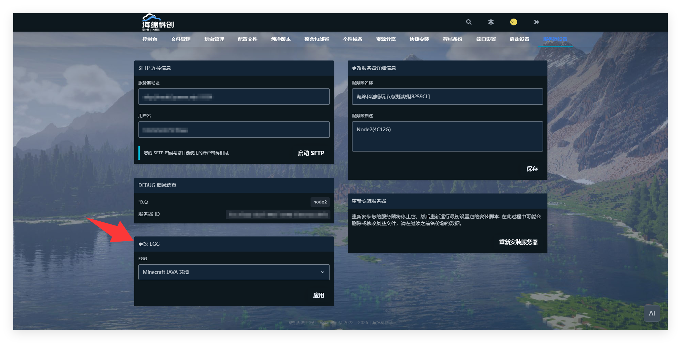
Task: Click the yellow avatar account icon
Action: click(513, 22)
